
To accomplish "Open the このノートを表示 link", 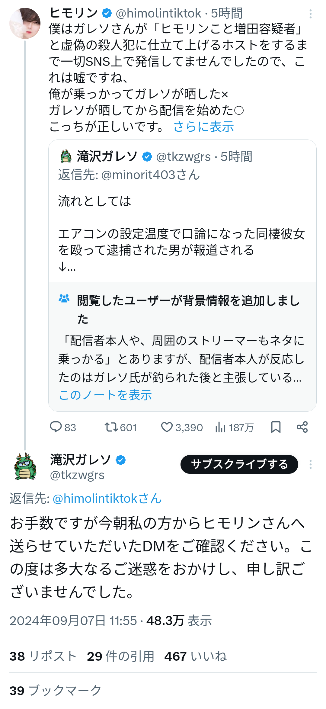I will point(105,395).
